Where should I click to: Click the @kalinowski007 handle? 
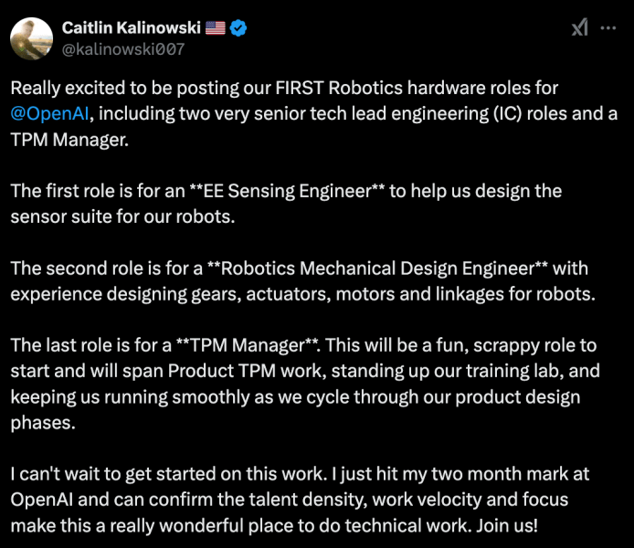coord(122,49)
